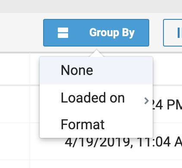Click the empty table area right of None
This screenshot has height=168, width=182.
click(167, 69)
